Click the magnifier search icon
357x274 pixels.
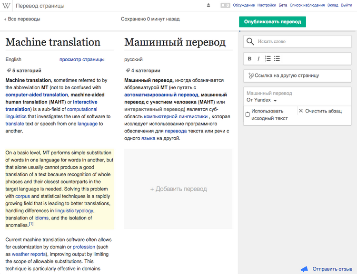point(250,42)
